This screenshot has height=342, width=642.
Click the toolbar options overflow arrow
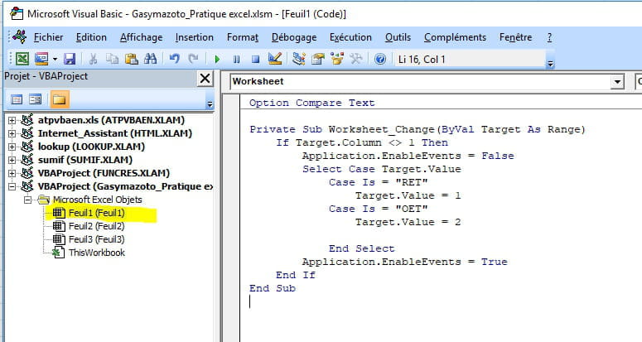pos(551,64)
